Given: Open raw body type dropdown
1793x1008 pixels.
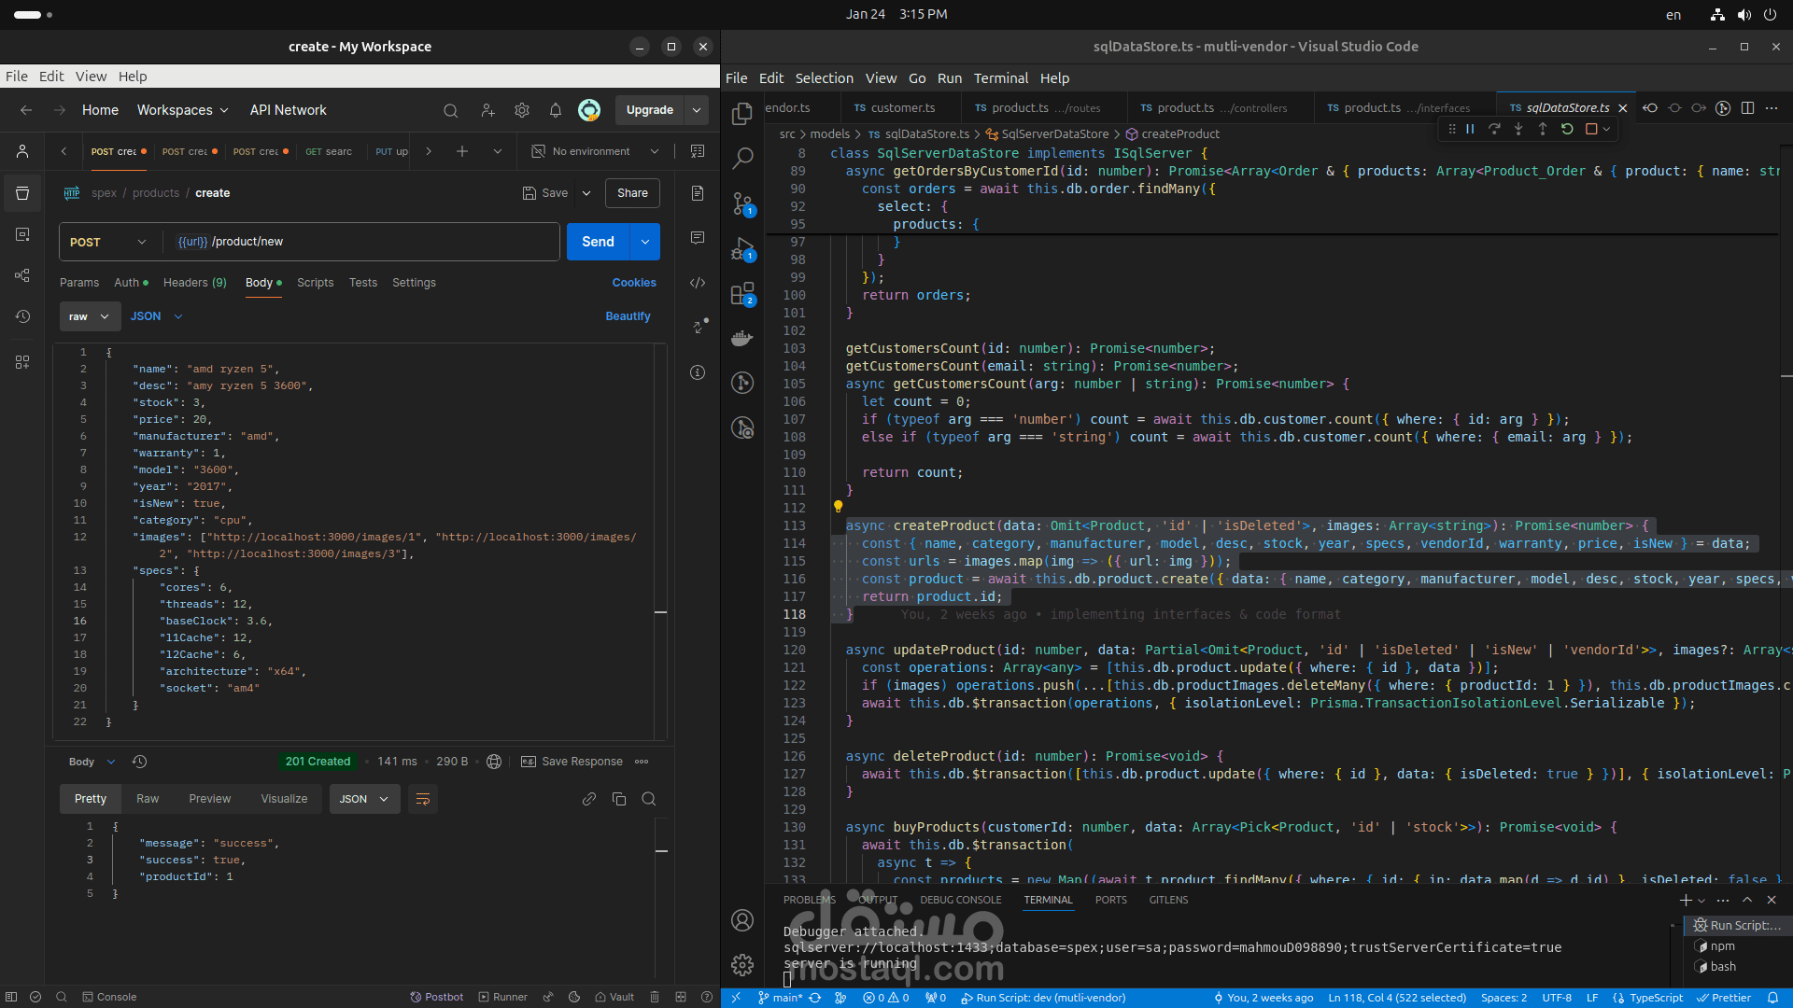Looking at the screenshot, I should click(90, 316).
